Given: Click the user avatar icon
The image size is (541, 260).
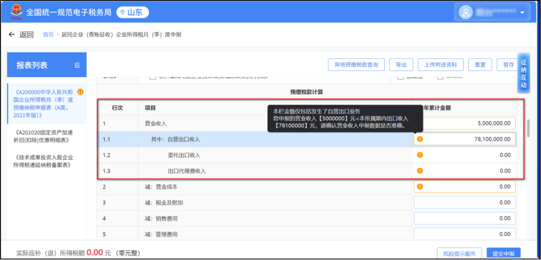Looking at the screenshot, I should (466, 12).
